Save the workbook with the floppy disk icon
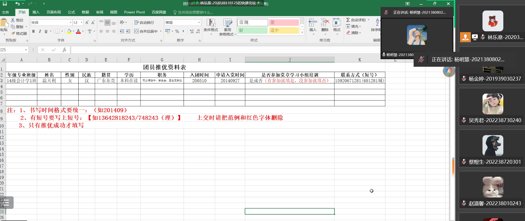 coord(5,4)
